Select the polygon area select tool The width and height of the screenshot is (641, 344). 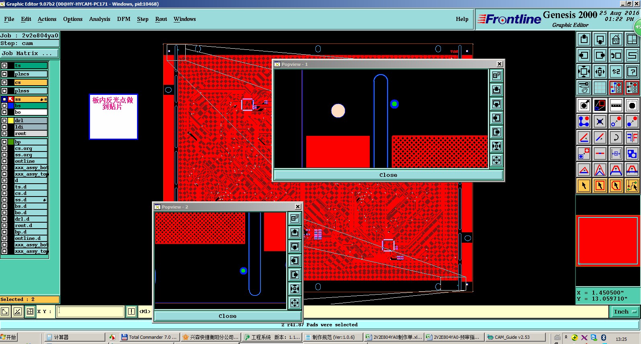616,186
